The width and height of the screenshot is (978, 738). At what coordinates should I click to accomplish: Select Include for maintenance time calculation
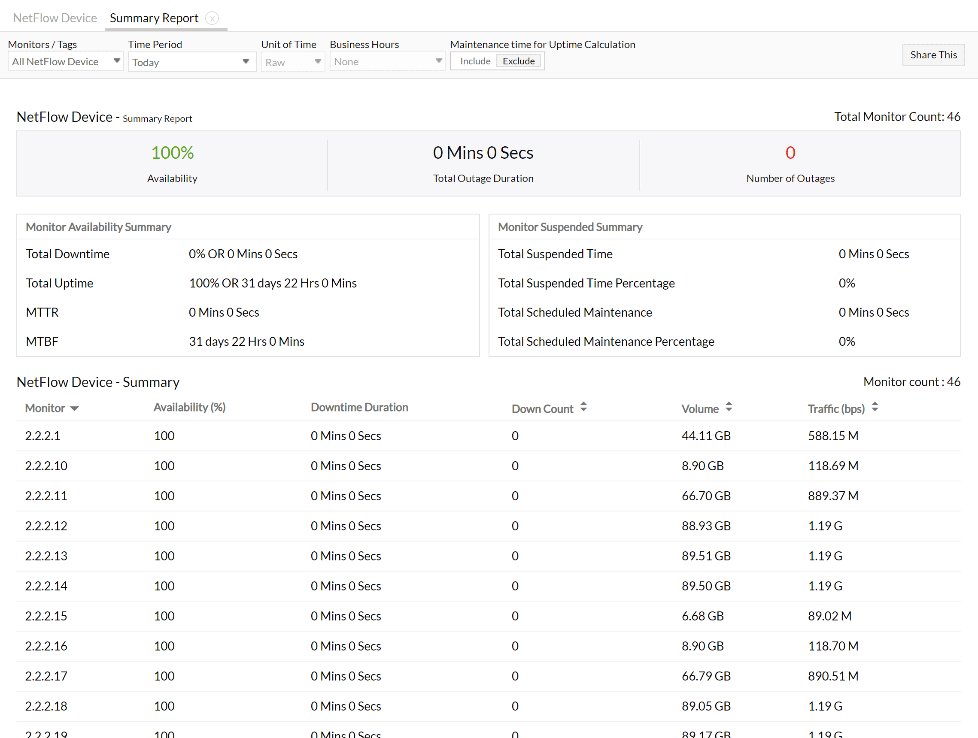475,60
